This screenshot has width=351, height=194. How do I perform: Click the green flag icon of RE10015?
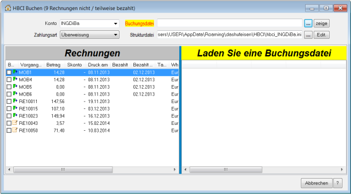(15, 108)
